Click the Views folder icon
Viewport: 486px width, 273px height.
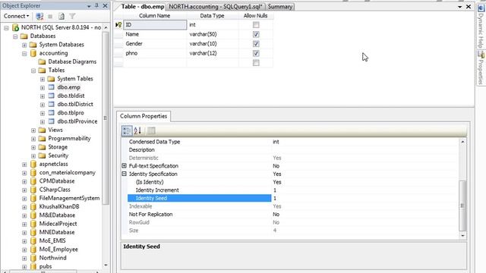tap(43, 130)
